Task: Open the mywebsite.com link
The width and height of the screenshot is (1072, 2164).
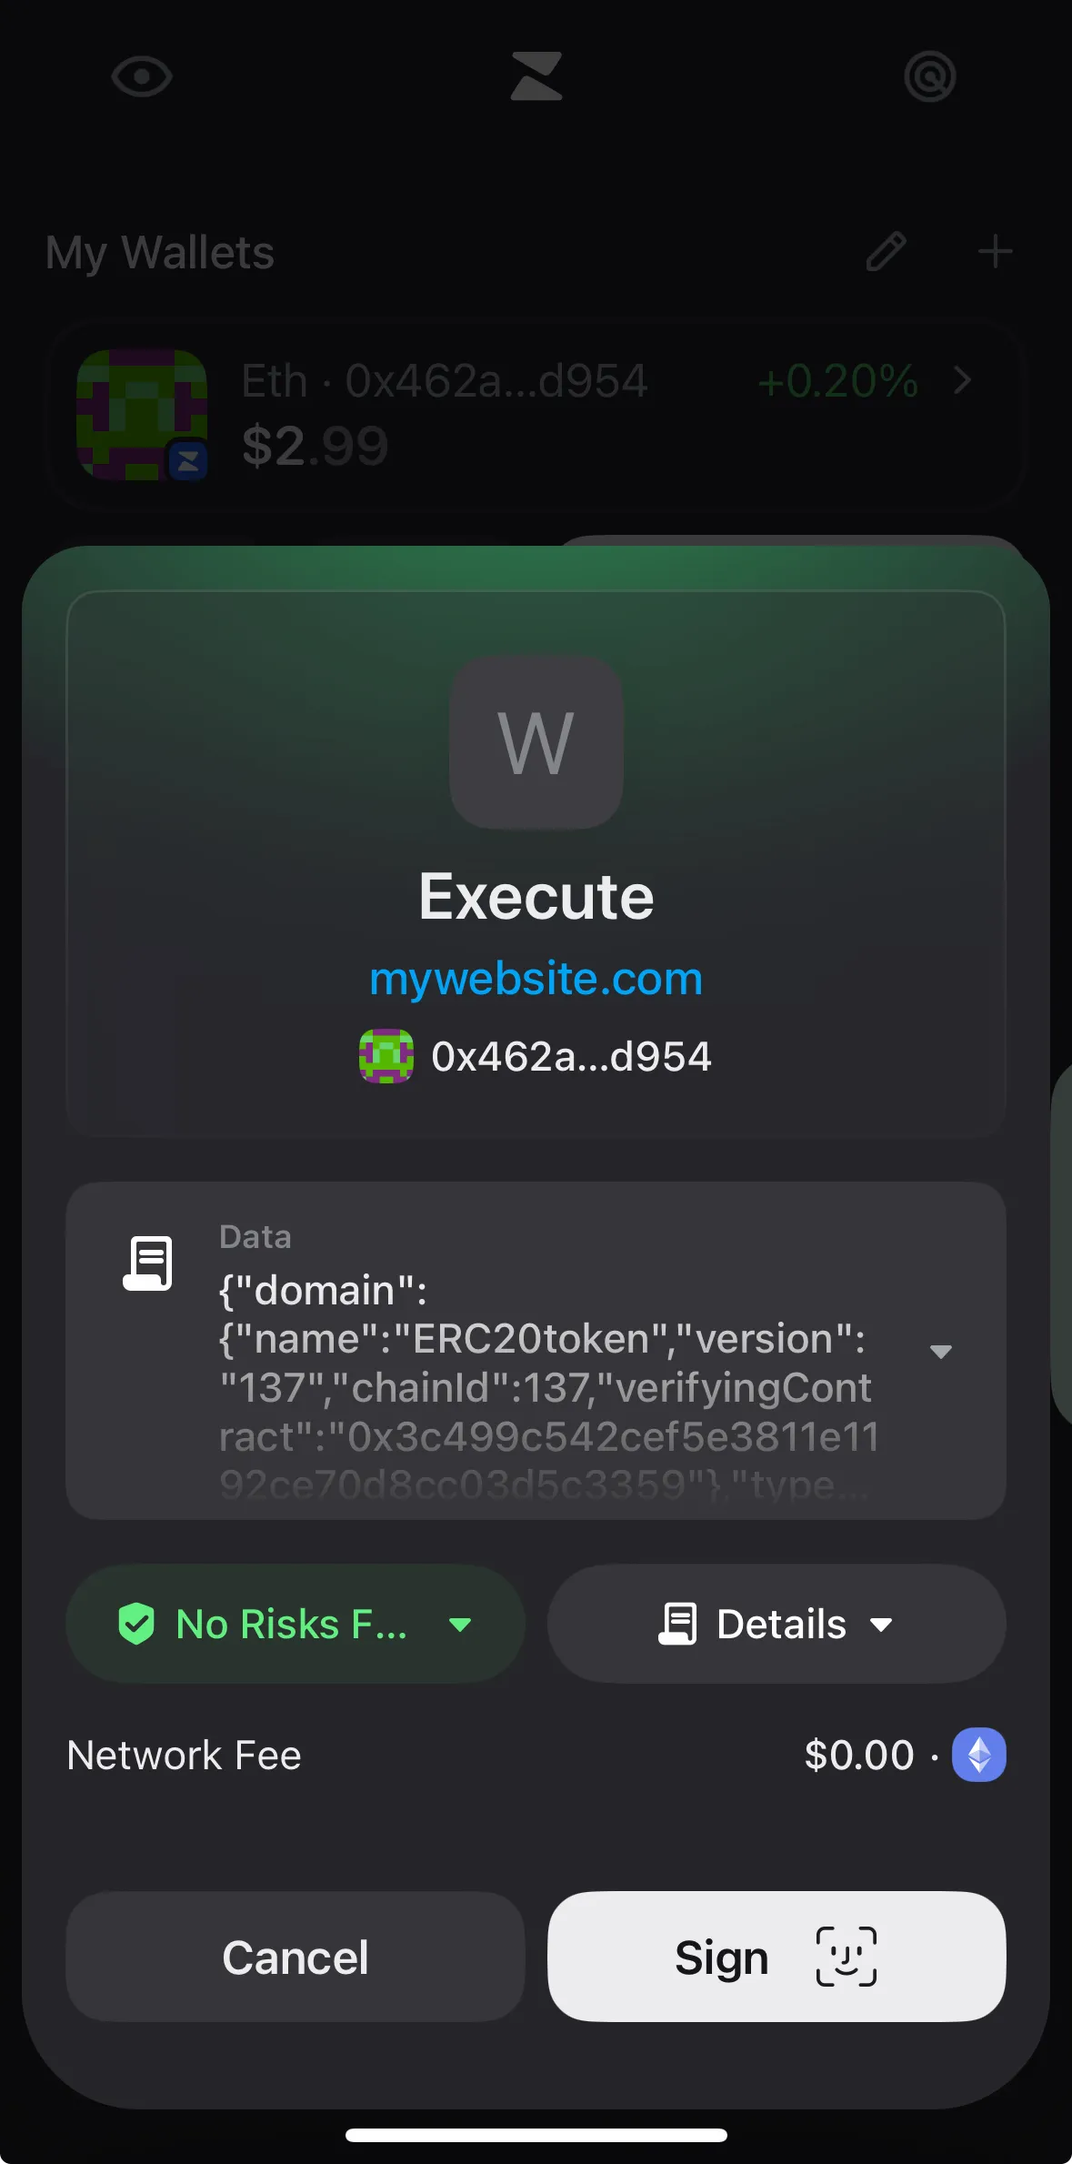Action: tap(536, 979)
